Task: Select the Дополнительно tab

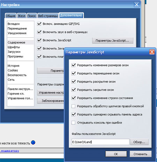Action: click(71, 15)
